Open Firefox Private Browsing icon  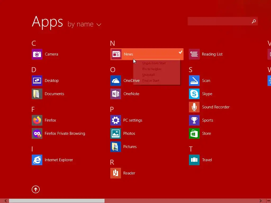37,133
